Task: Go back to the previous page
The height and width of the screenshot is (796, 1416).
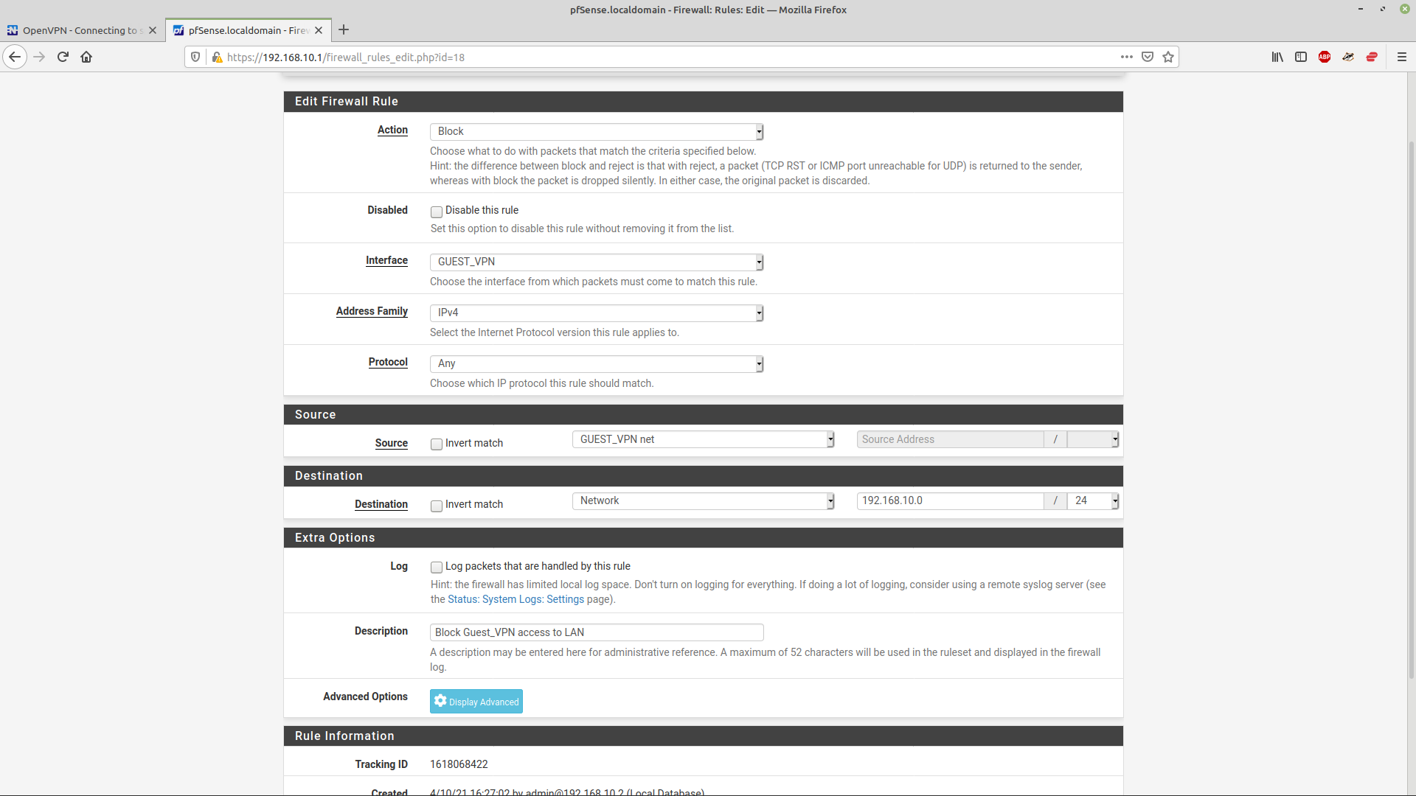Action: 15,57
